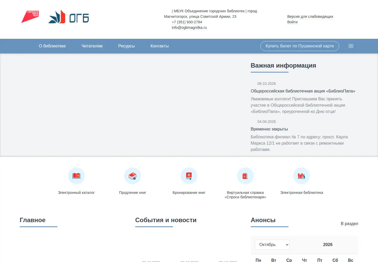
Task: Open the Ресурсы menu
Action: [126, 46]
